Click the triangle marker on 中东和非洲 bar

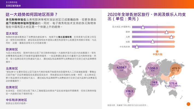click(137, 46)
